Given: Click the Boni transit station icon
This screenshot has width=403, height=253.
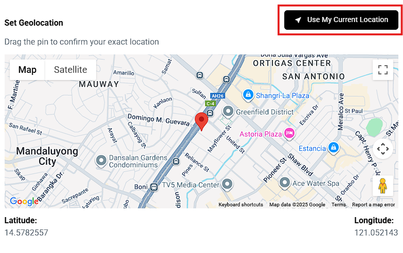Looking at the screenshot, I should [153, 186].
